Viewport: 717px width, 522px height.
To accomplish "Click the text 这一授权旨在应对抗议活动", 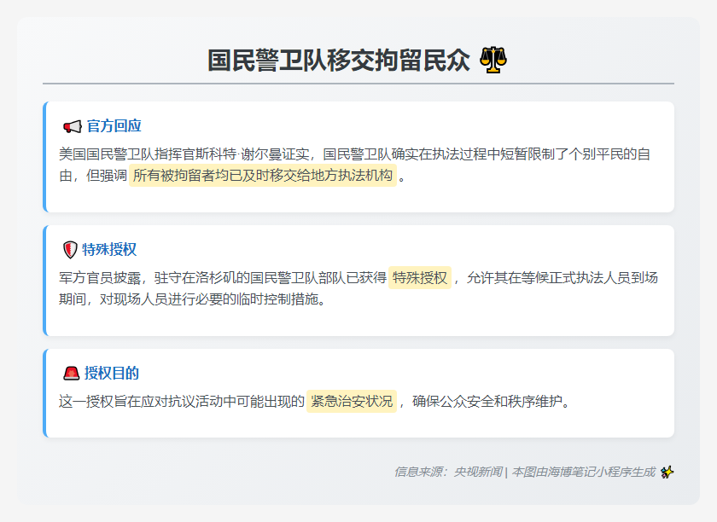I will (x=182, y=402).
